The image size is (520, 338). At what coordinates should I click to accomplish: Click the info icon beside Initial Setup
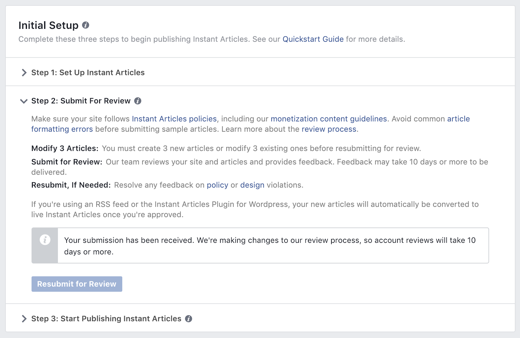coord(86,25)
